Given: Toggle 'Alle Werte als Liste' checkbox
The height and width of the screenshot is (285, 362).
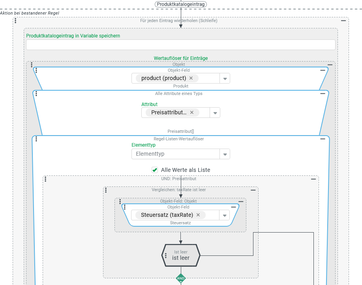Looking at the screenshot, I should (155, 170).
